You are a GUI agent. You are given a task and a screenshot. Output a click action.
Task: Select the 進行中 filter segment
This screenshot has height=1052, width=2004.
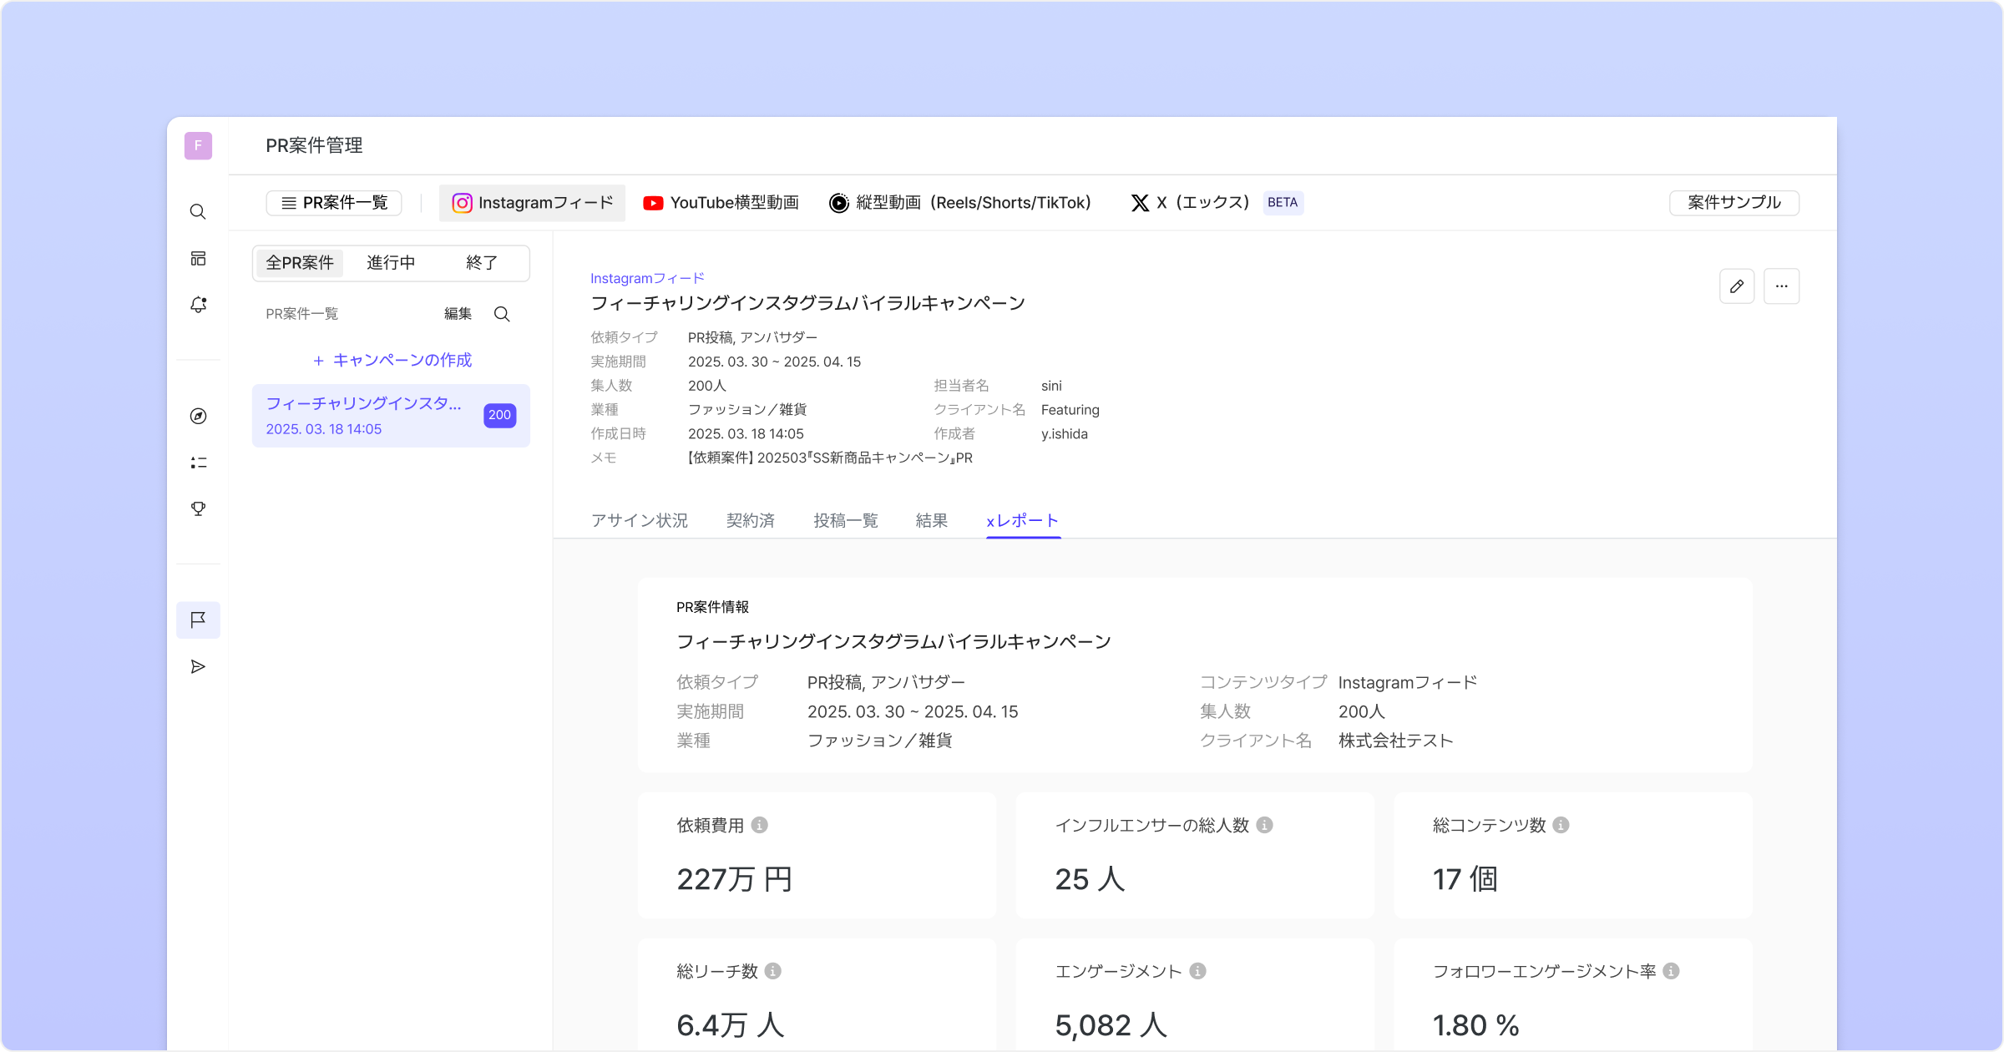tap(391, 263)
